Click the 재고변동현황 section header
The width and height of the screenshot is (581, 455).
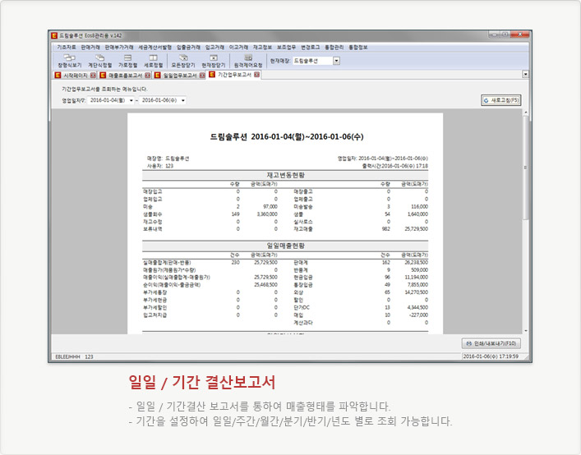coord(285,175)
